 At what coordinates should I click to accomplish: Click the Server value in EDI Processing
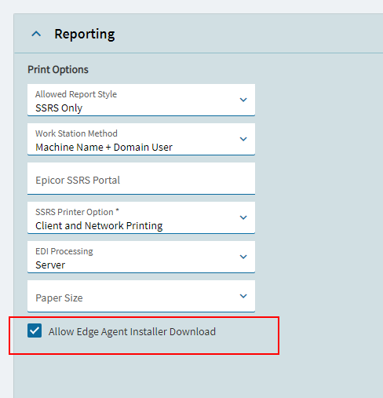coord(50,265)
